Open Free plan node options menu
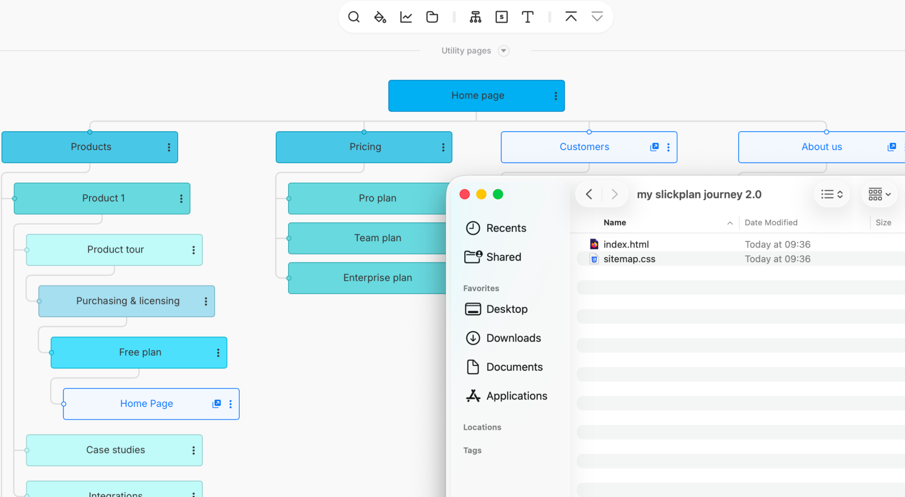This screenshot has height=497, width=905. pyautogui.click(x=218, y=353)
